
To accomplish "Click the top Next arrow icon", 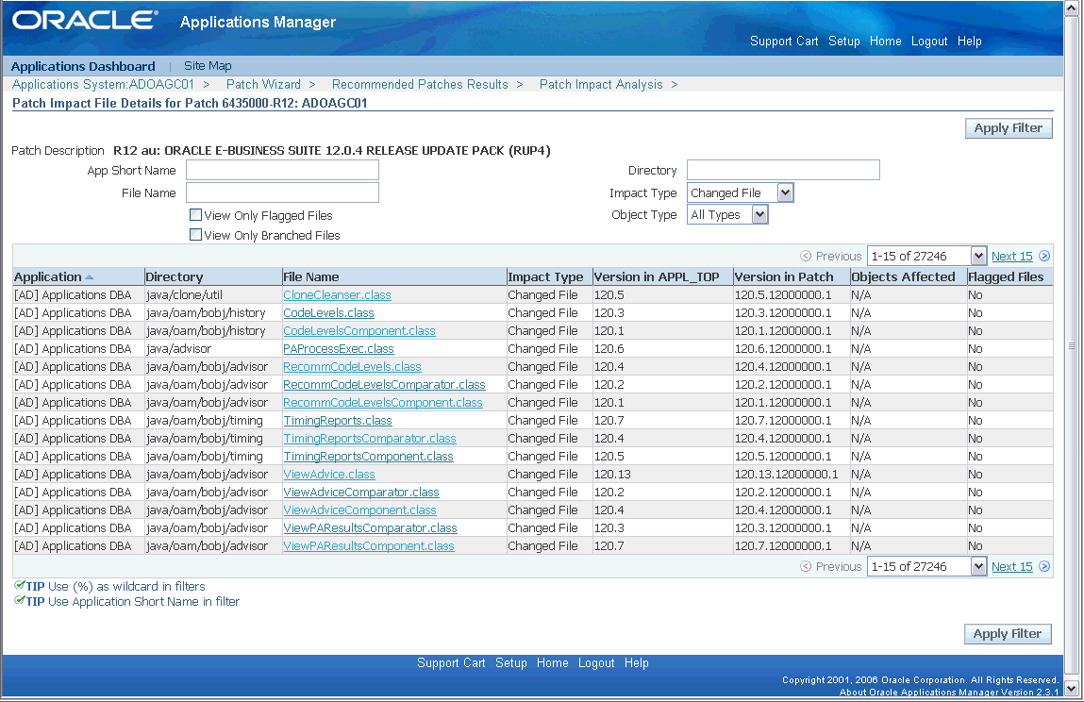I will click(1044, 256).
